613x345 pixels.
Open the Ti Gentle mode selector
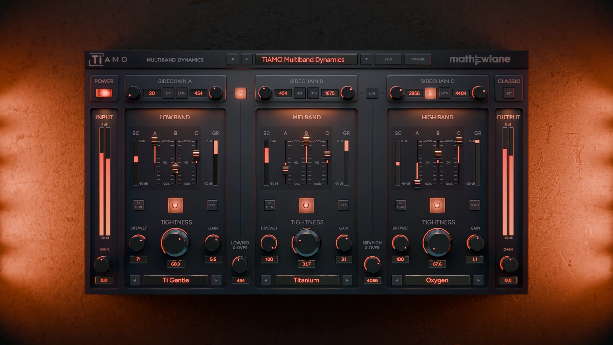tap(176, 280)
